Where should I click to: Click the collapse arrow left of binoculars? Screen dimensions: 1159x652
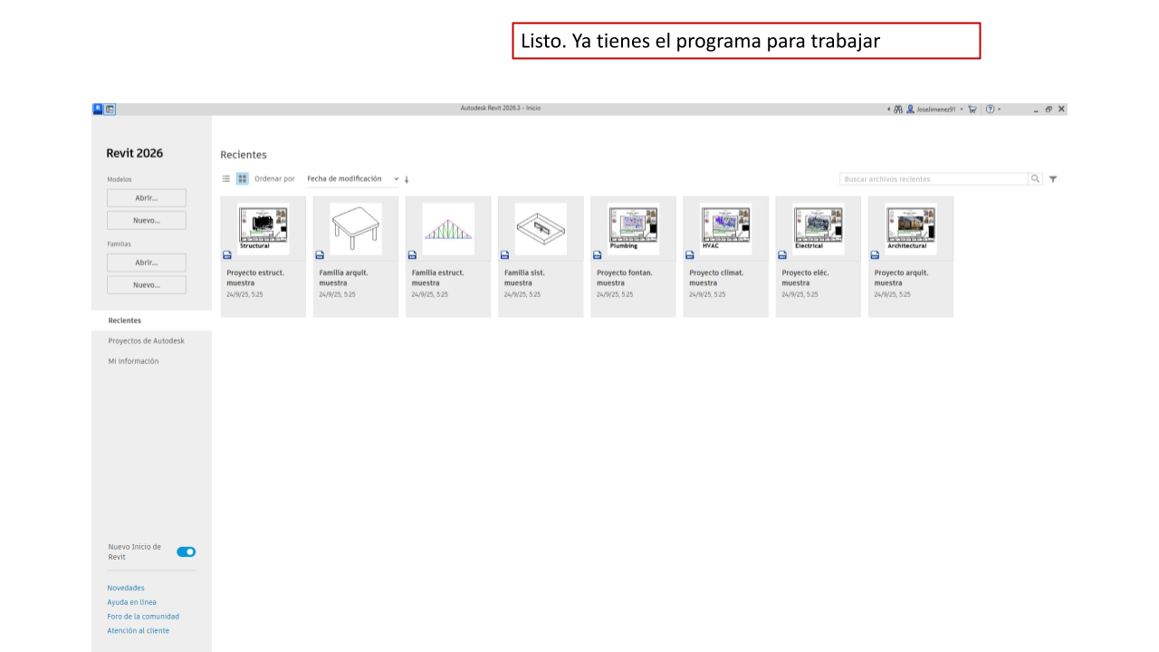tap(888, 109)
